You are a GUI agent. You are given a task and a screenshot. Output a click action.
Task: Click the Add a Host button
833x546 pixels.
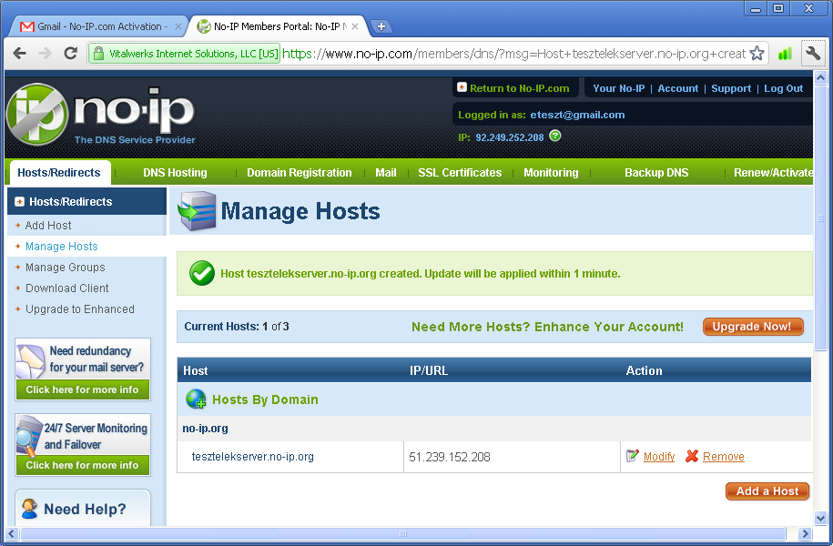coord(767,491)
